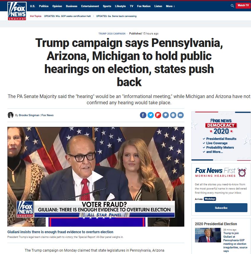The image size is (251, 254).
Task: Click the Watch TV button
Action: pyautogui.click(x=243, y=5)
